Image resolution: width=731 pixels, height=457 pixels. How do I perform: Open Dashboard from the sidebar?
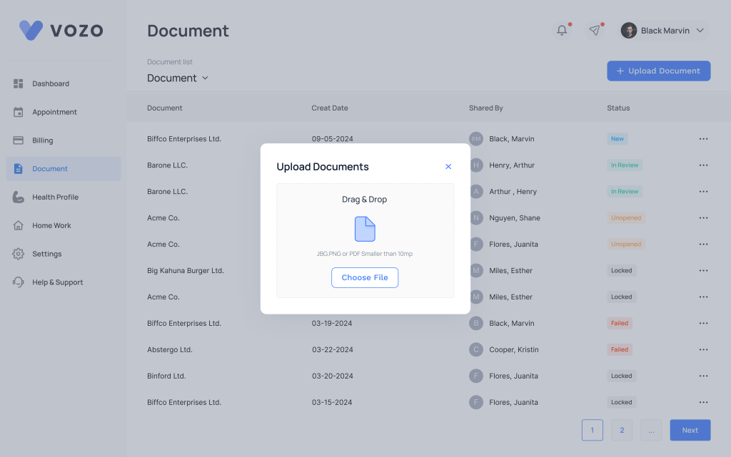point(50,83)
